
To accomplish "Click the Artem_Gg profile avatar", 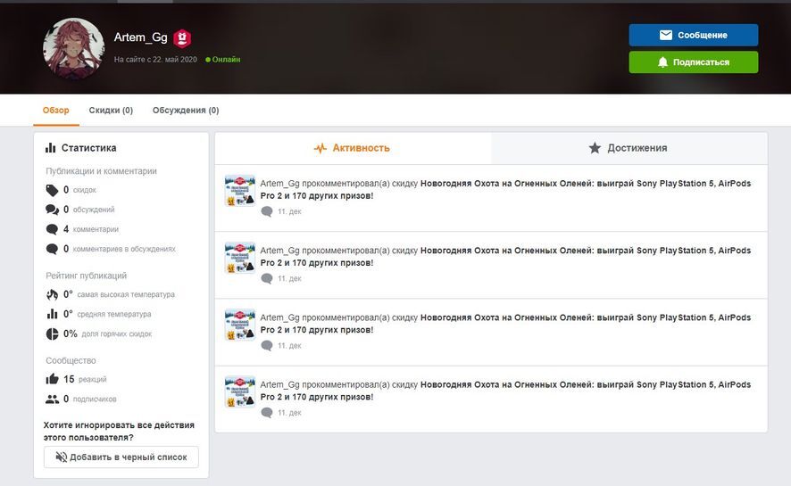I will click(x=74, y=47).
